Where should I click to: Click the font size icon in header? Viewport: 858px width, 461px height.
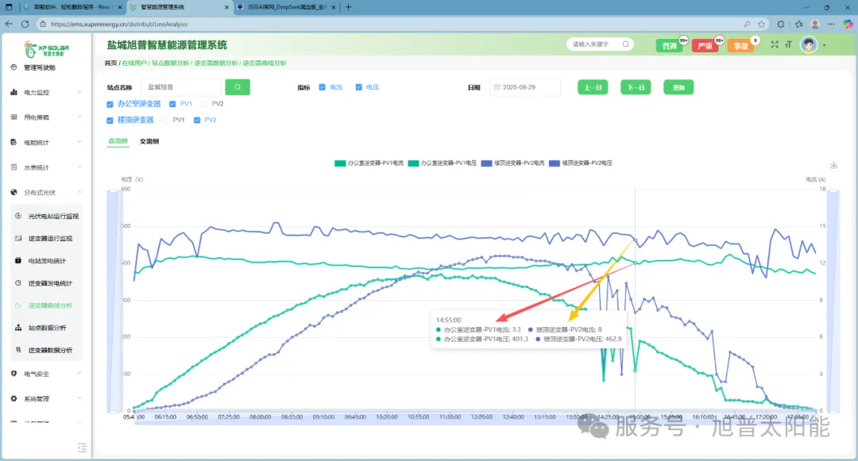[x=788, y=45]
